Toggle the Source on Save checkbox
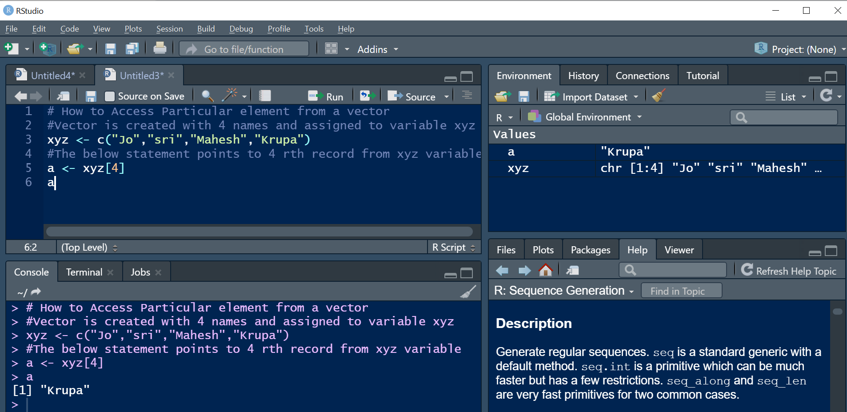This screenshot has height=412, width=847. tap(110, 96)
